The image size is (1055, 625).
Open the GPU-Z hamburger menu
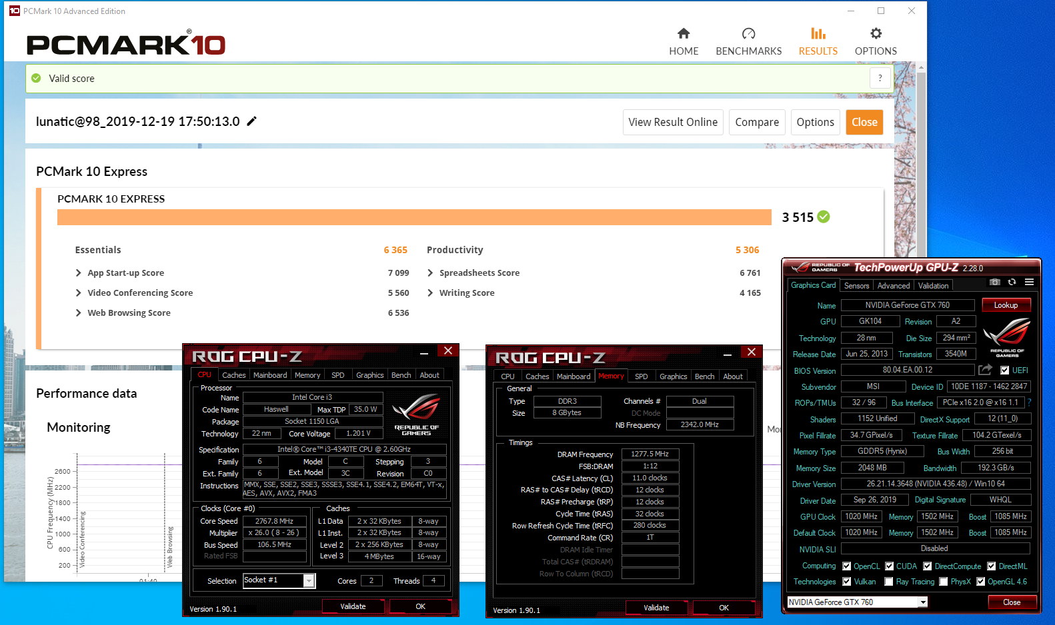pyautogui.click(x=1029, y=283)
